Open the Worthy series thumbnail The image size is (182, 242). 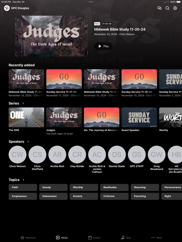(x=171, y=118)
